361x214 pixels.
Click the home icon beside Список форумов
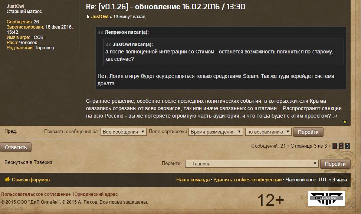pyautogui.click(x=7, y=179)
